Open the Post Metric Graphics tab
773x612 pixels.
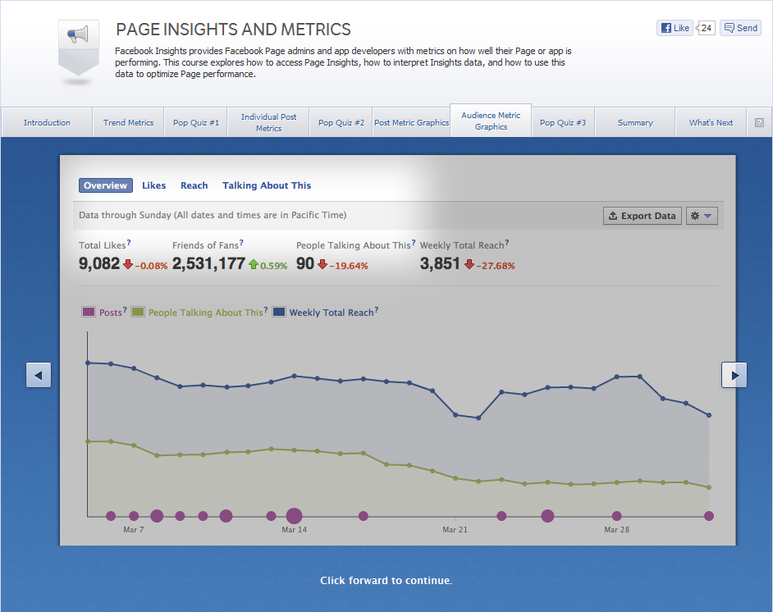tap(412, 123)
